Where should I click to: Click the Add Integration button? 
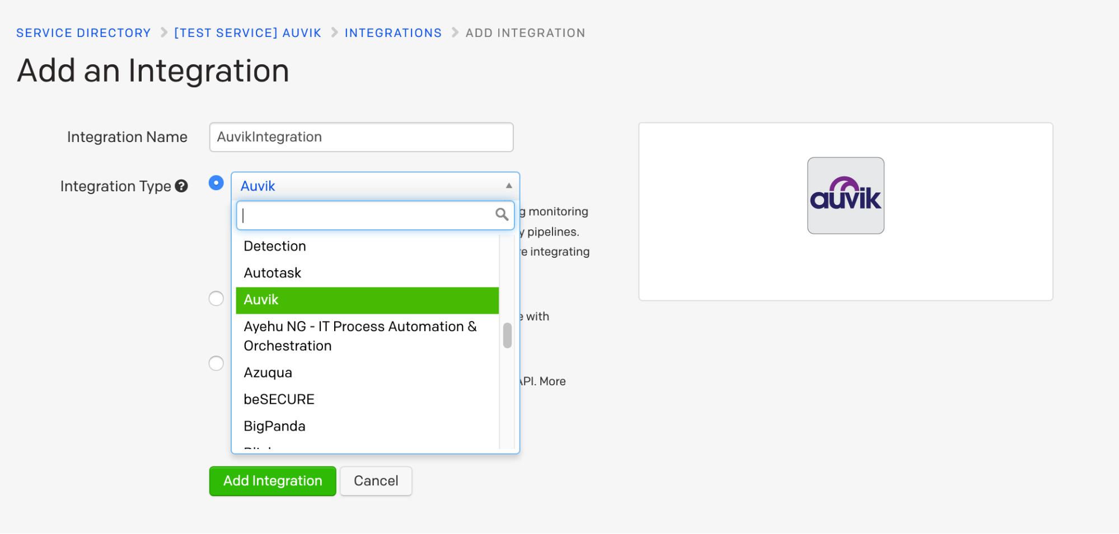click(x=273, y=481)
